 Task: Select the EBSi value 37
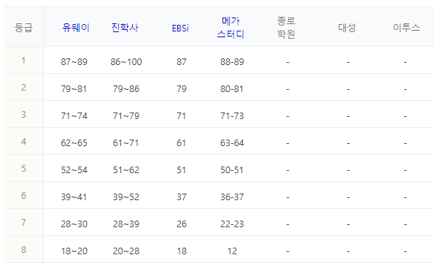coord(182,197)
